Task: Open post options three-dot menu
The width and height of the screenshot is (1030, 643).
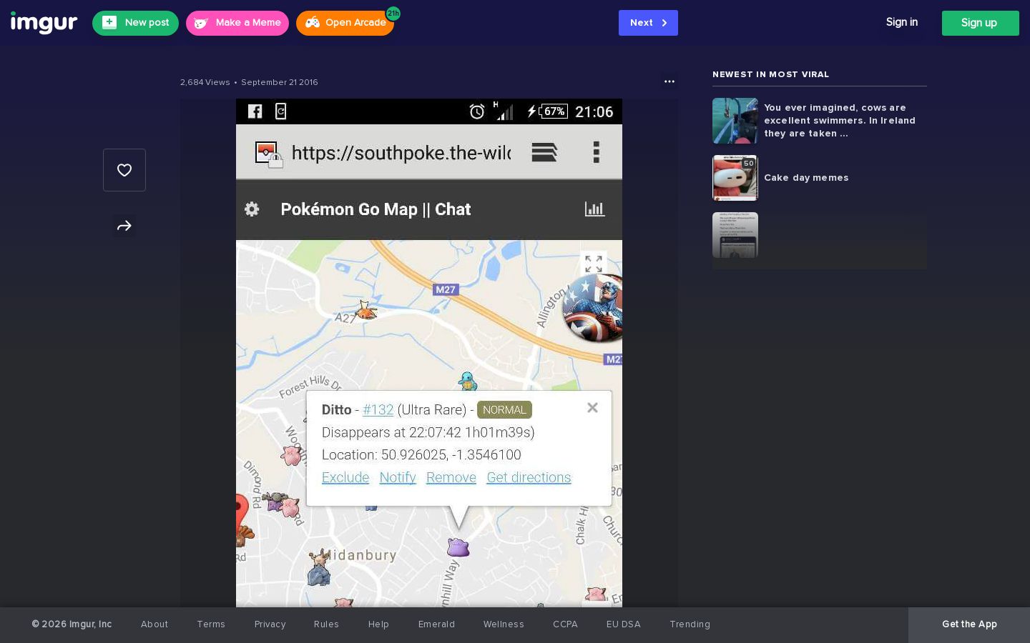Action: [669, 81]
